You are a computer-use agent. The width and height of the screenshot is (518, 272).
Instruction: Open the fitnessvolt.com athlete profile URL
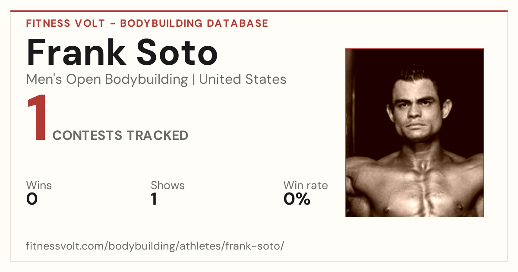click(155, 247)
